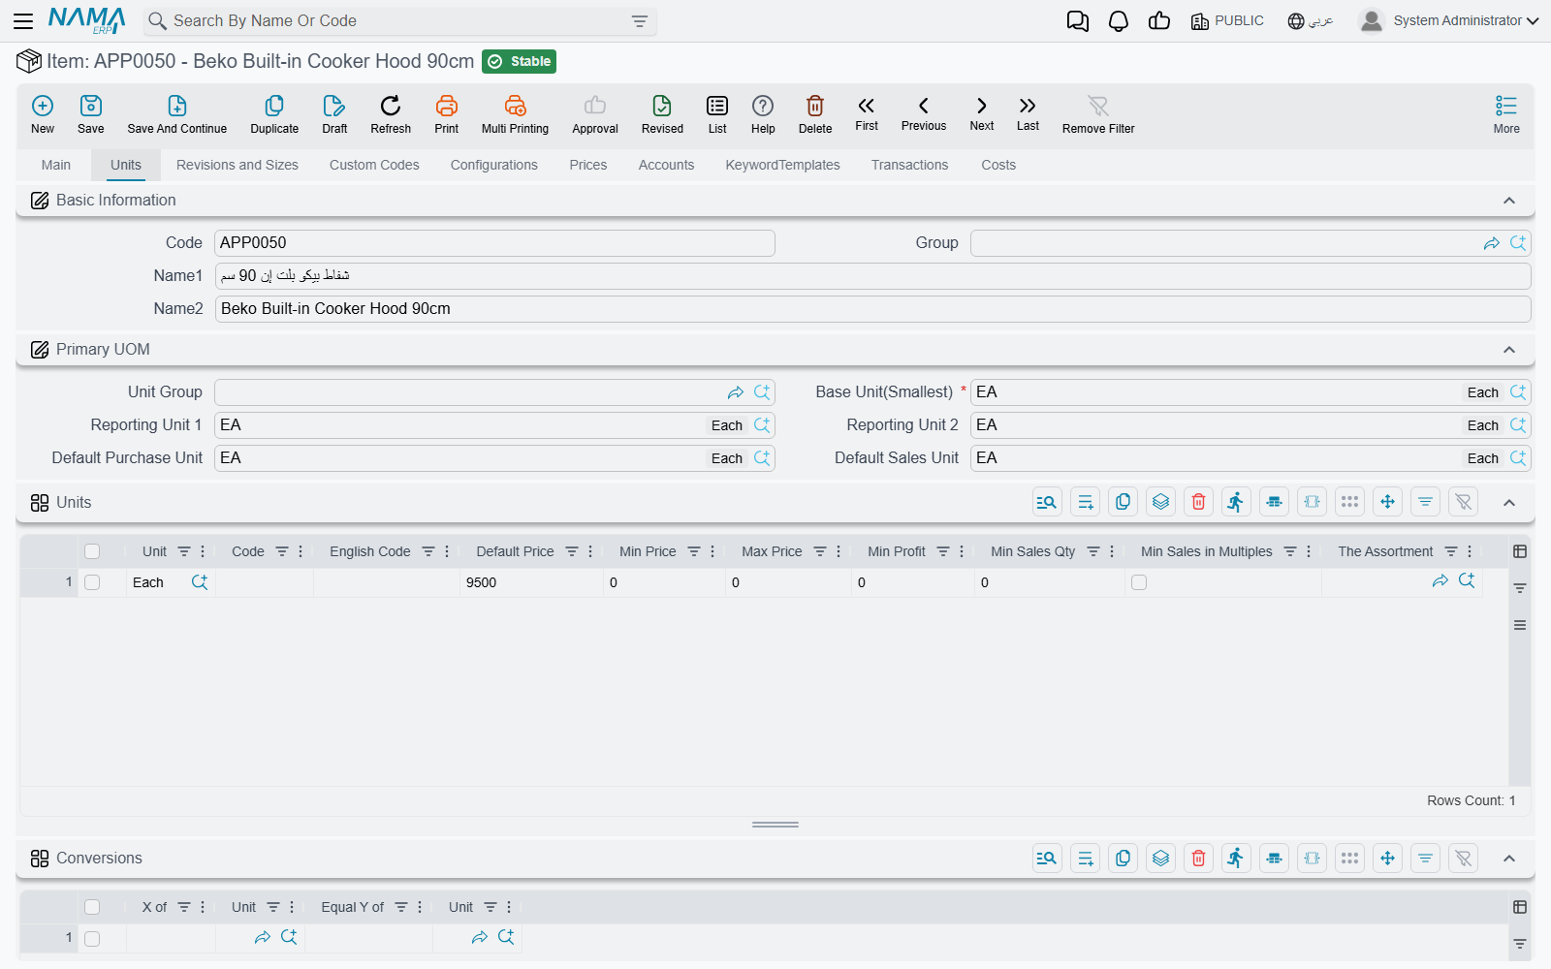Screen dimensions: 1551x969
Task: Go to the Previous record
Action: pos(924,113)
